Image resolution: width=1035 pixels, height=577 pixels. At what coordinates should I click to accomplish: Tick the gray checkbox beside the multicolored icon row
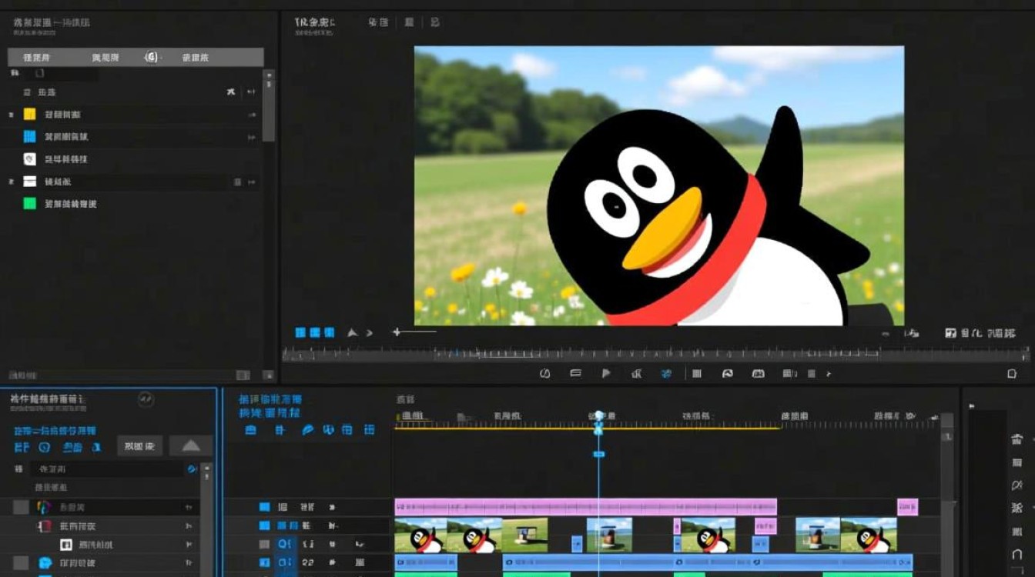click(x=21, y=507)
